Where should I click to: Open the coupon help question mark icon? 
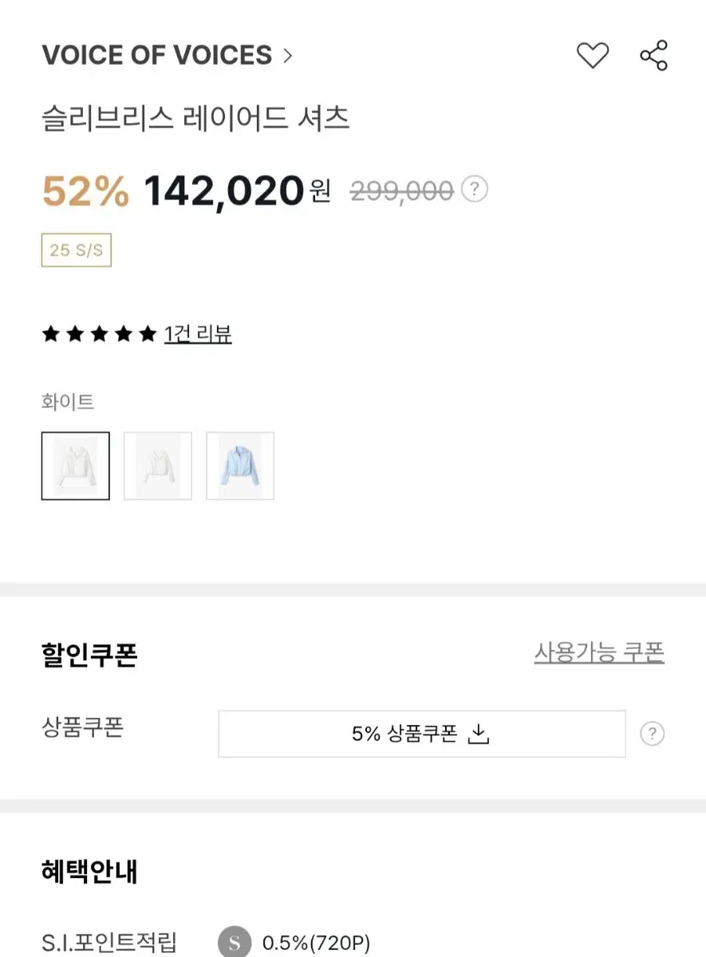pyautogui.click(x=653, y=734)
